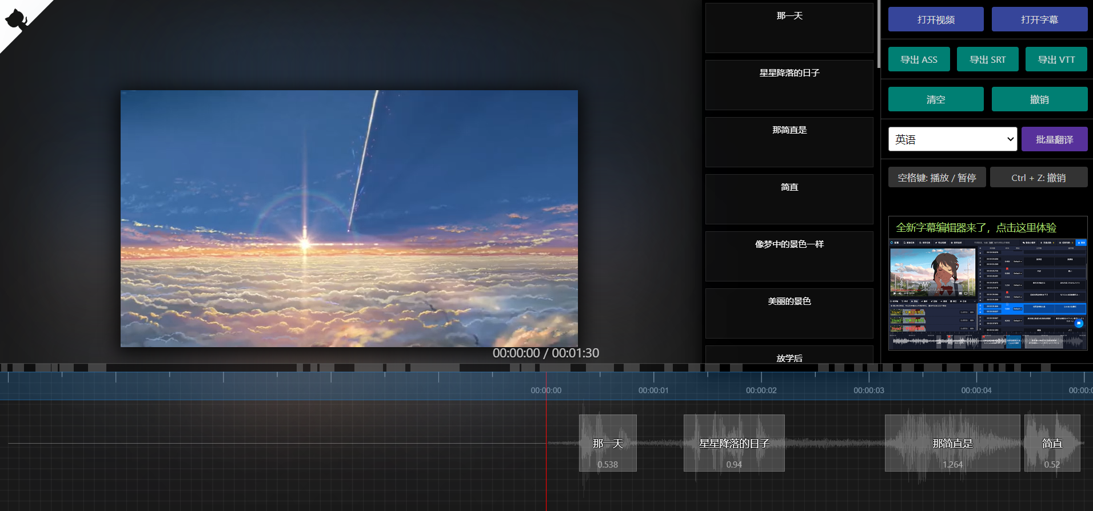Open the translation language dropdown
This screenshot has width=1093, height=511.
[x=952, y=139]
